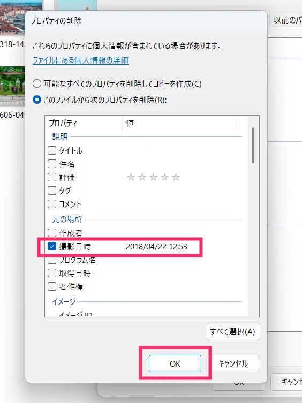
Task: Click the キャンセル button in the dialog
Action: (233, 364)
